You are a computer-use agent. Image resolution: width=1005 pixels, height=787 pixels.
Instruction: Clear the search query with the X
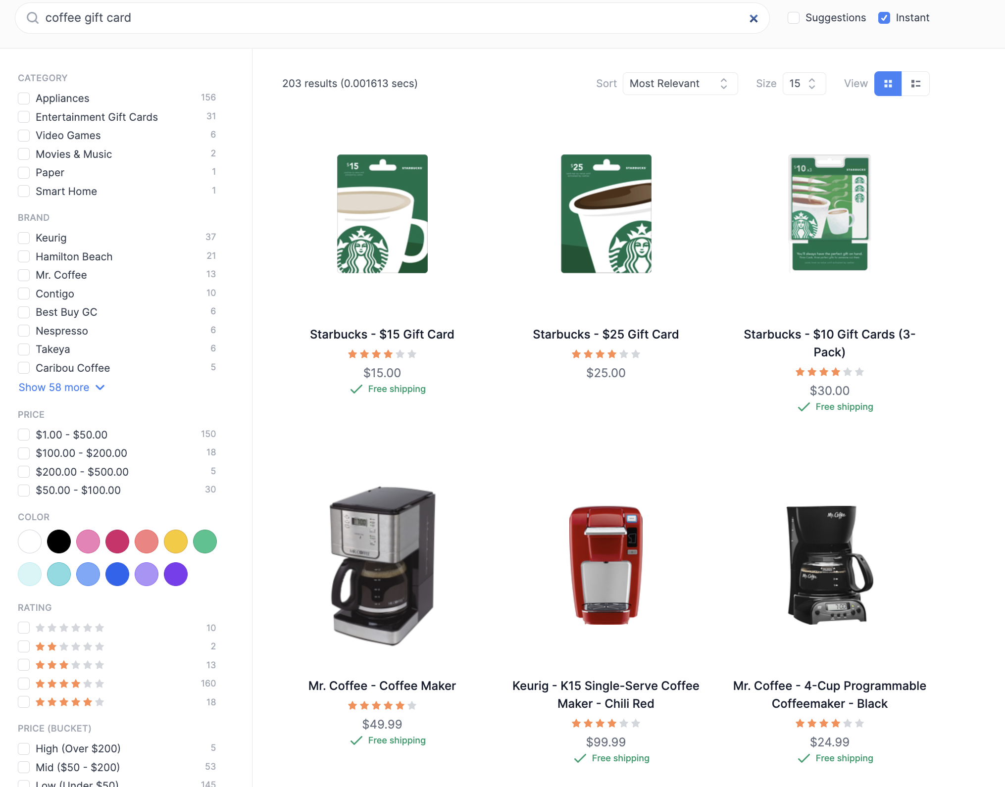point(754,18)
